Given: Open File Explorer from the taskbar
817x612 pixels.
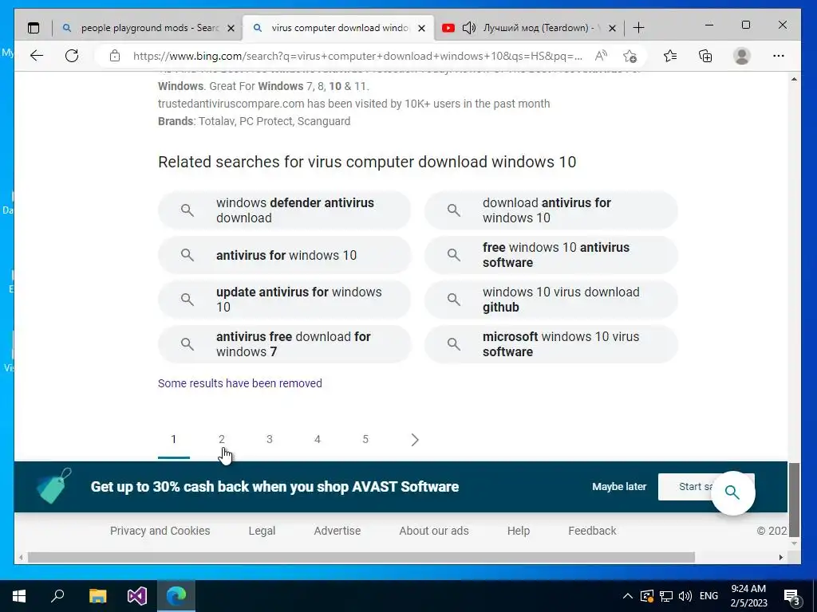Looking at the screenshot, I should pos(97,596).
